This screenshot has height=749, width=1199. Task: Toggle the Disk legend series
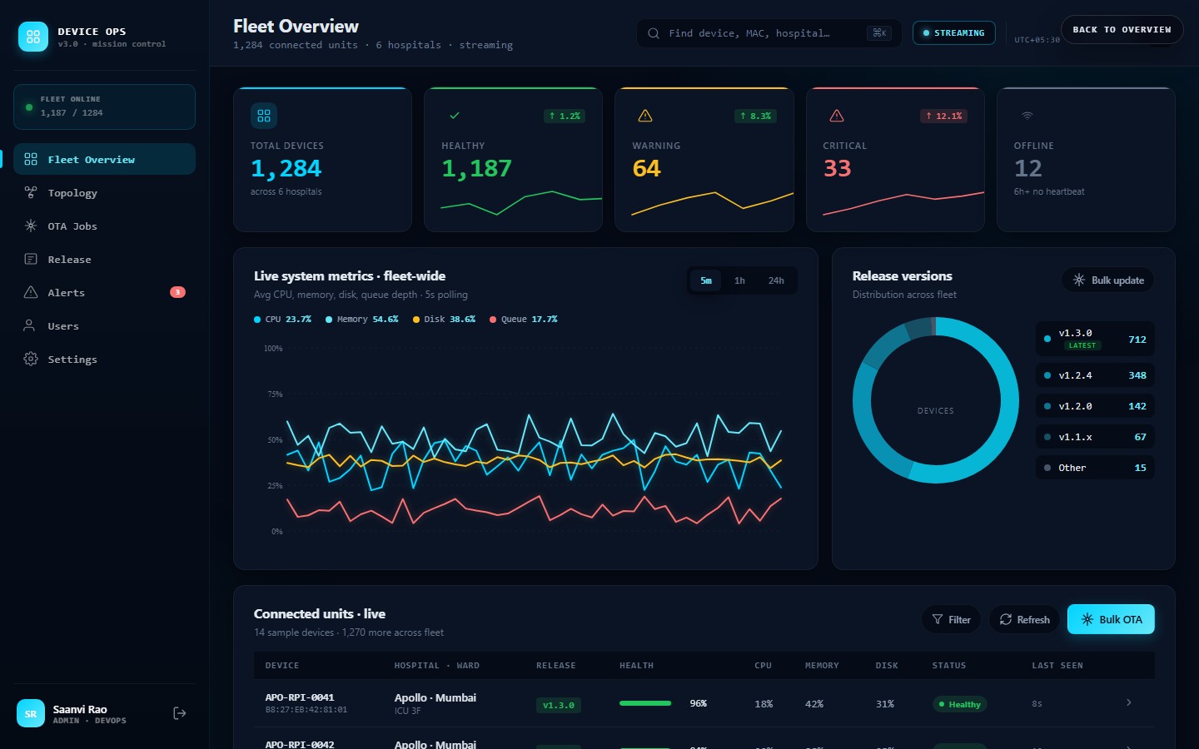pos(444,320)
